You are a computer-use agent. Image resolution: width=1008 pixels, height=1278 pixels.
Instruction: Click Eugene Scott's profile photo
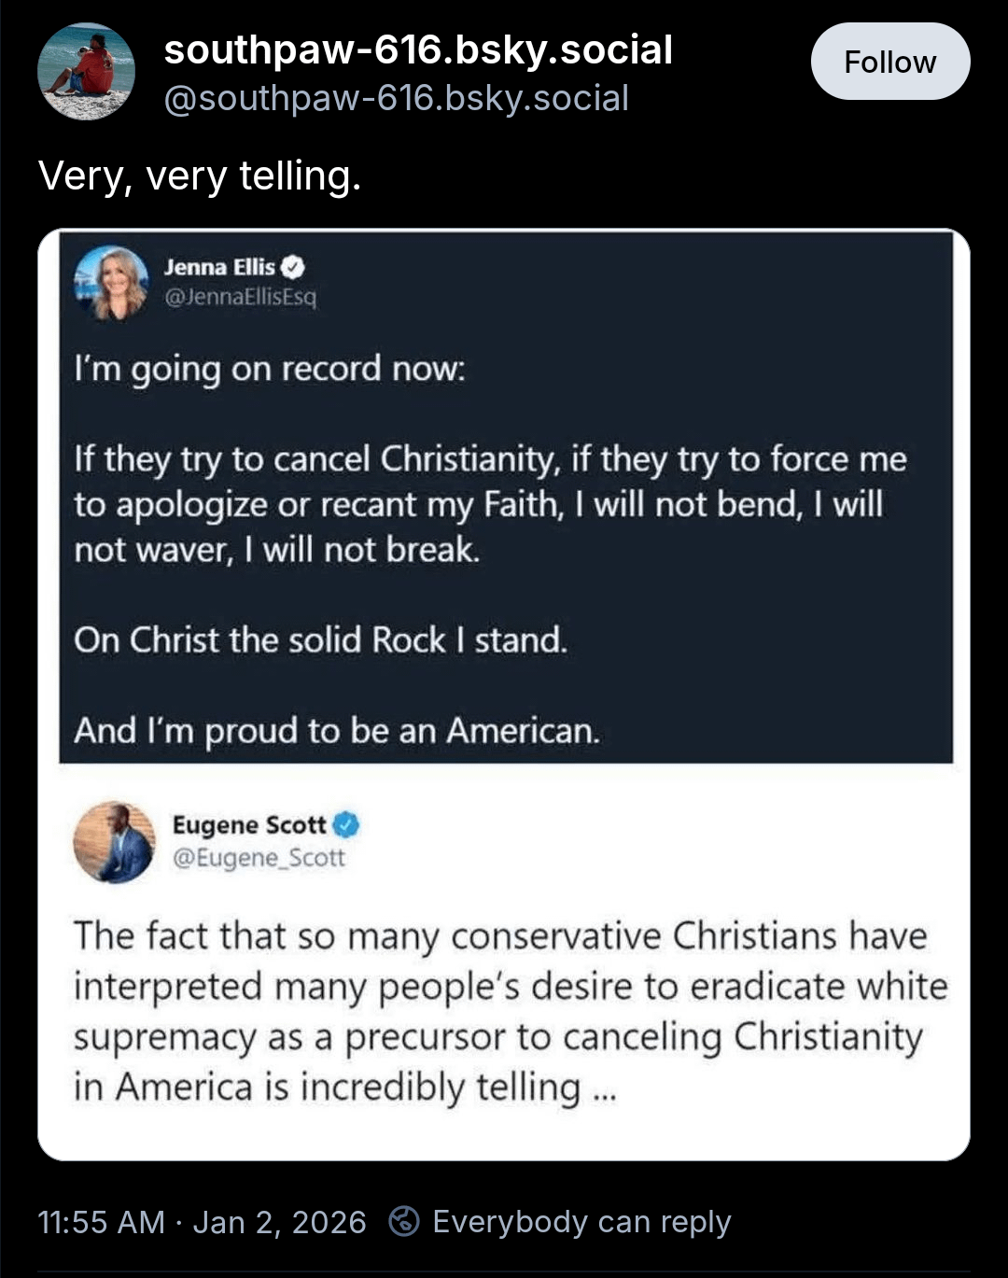[x=115, y=841]
